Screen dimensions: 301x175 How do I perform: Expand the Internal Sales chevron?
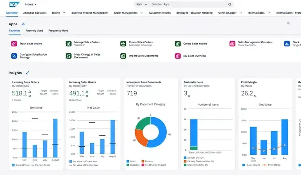(x=268, y=13)
